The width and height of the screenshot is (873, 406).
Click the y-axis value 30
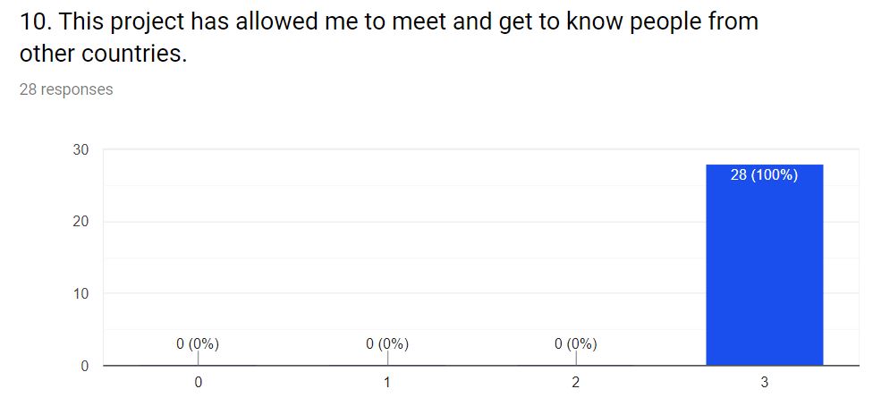pyautogui.click(x=81, y=150)
